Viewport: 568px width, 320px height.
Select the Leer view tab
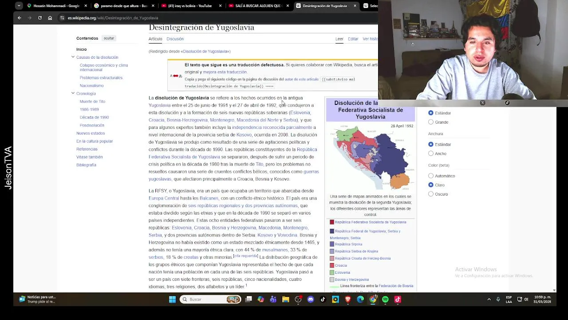click(x=339, y=39)
